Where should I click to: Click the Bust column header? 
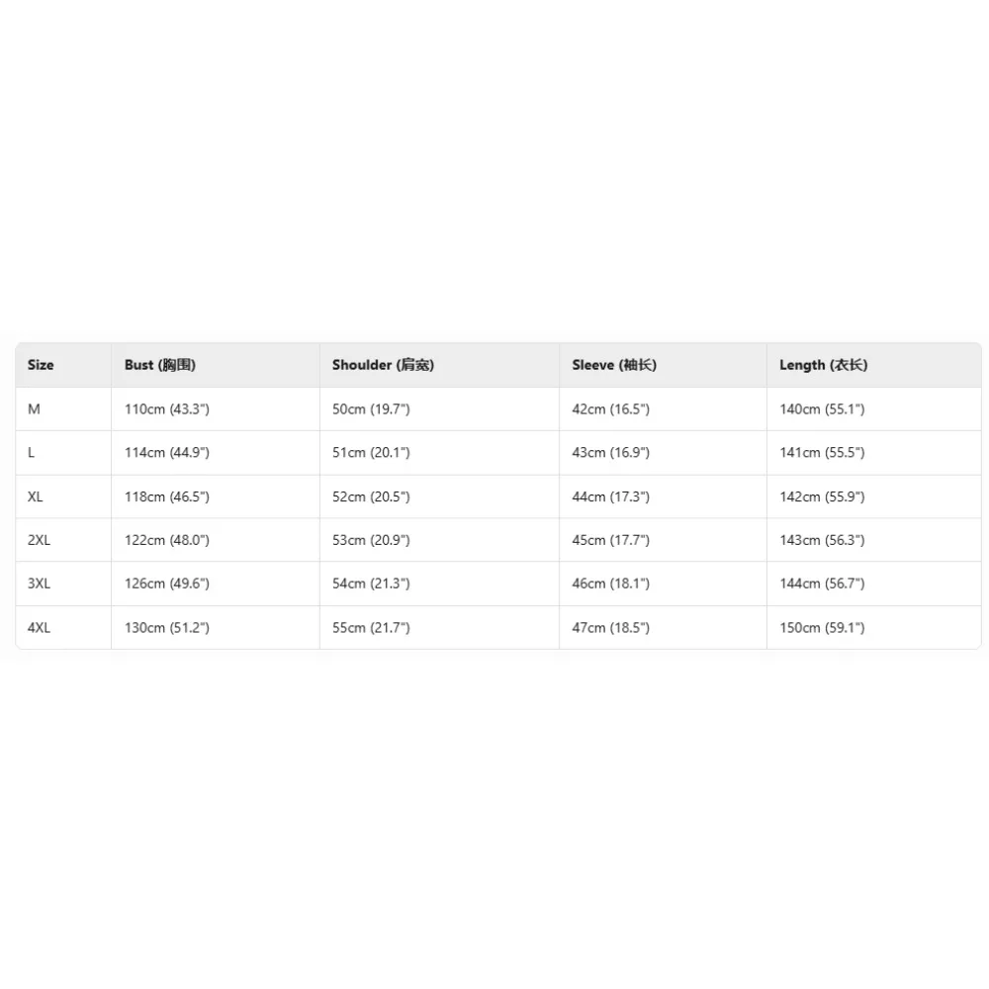(160, 365)
